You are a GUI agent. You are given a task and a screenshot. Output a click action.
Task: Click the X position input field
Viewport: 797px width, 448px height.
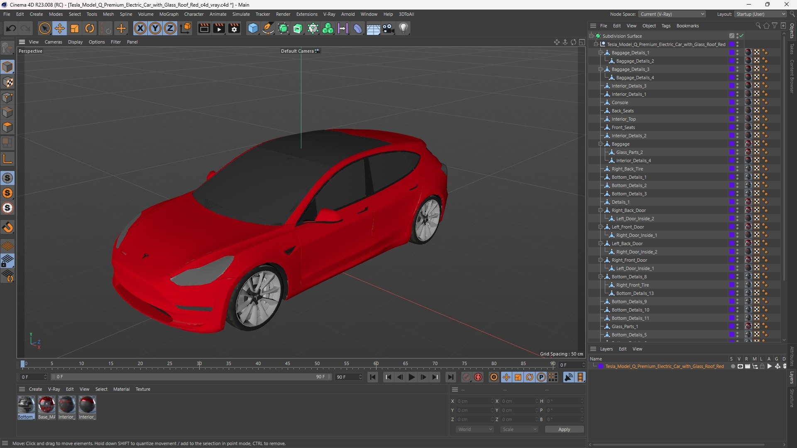click(474, 401)
